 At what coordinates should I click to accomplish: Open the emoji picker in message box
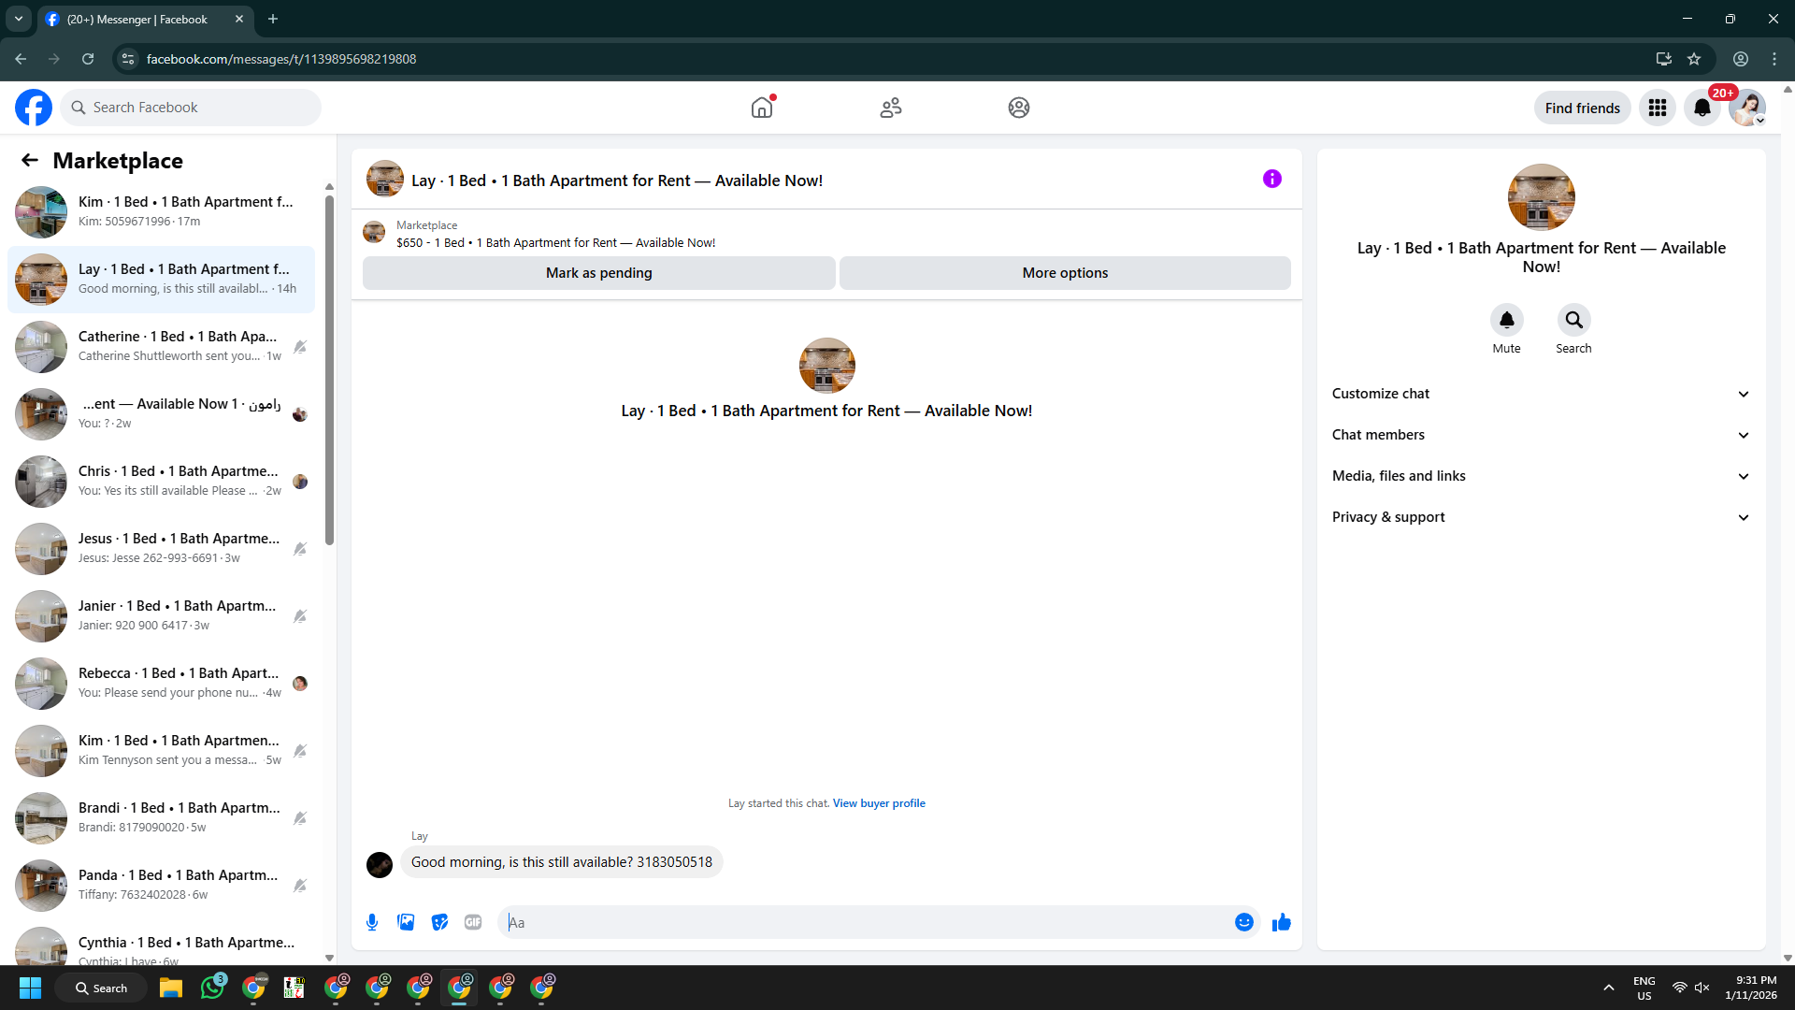[1244, 922]
